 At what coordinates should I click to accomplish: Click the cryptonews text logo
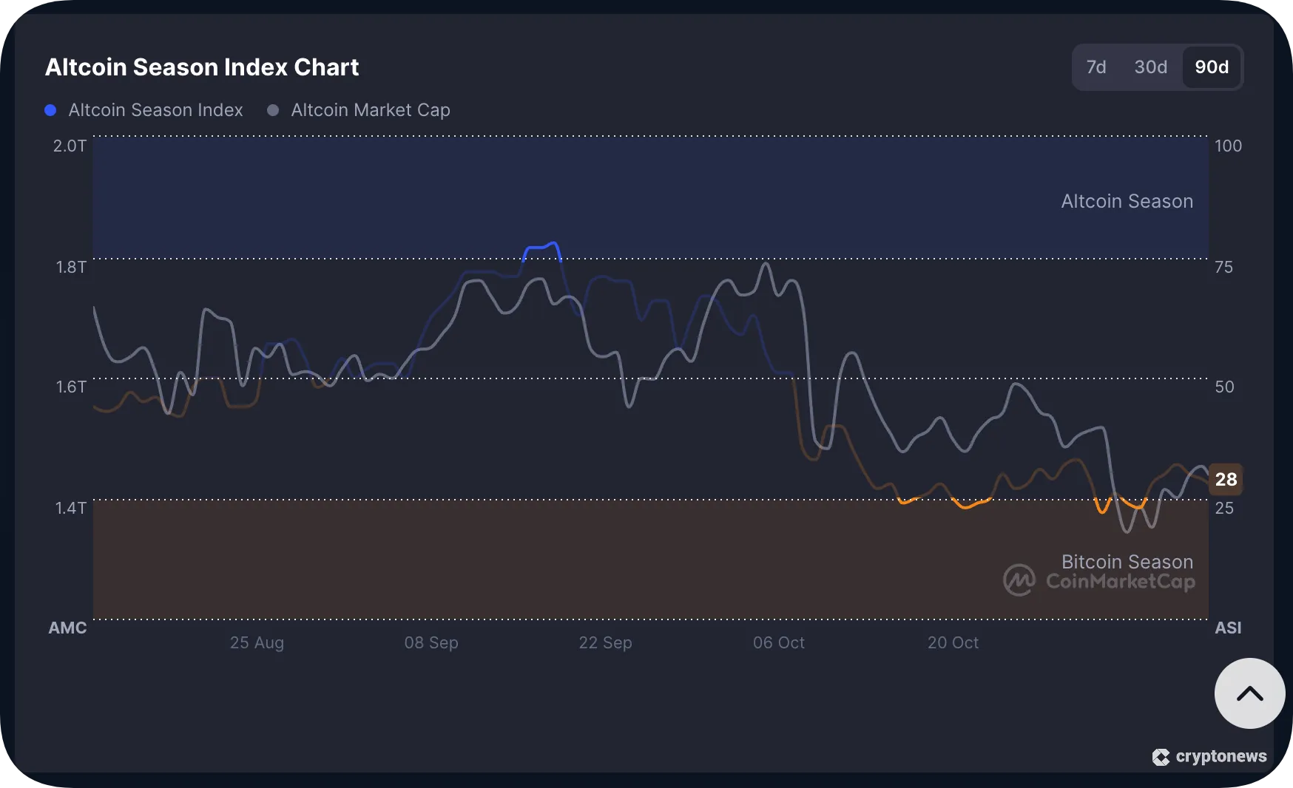1221,756
